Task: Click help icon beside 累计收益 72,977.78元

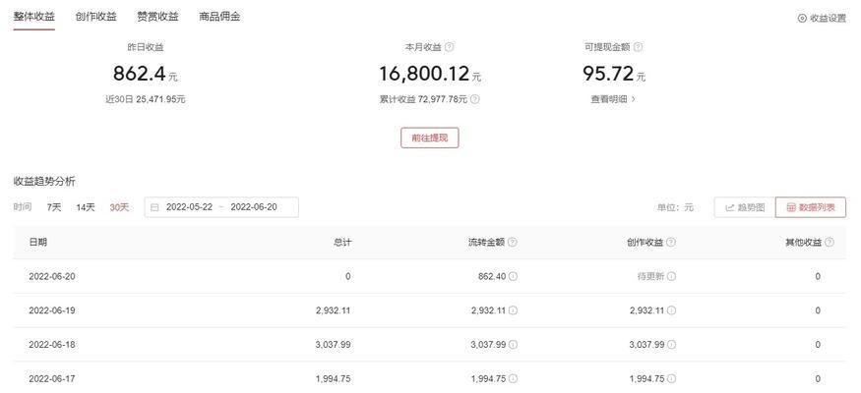Action: point(475,99)
